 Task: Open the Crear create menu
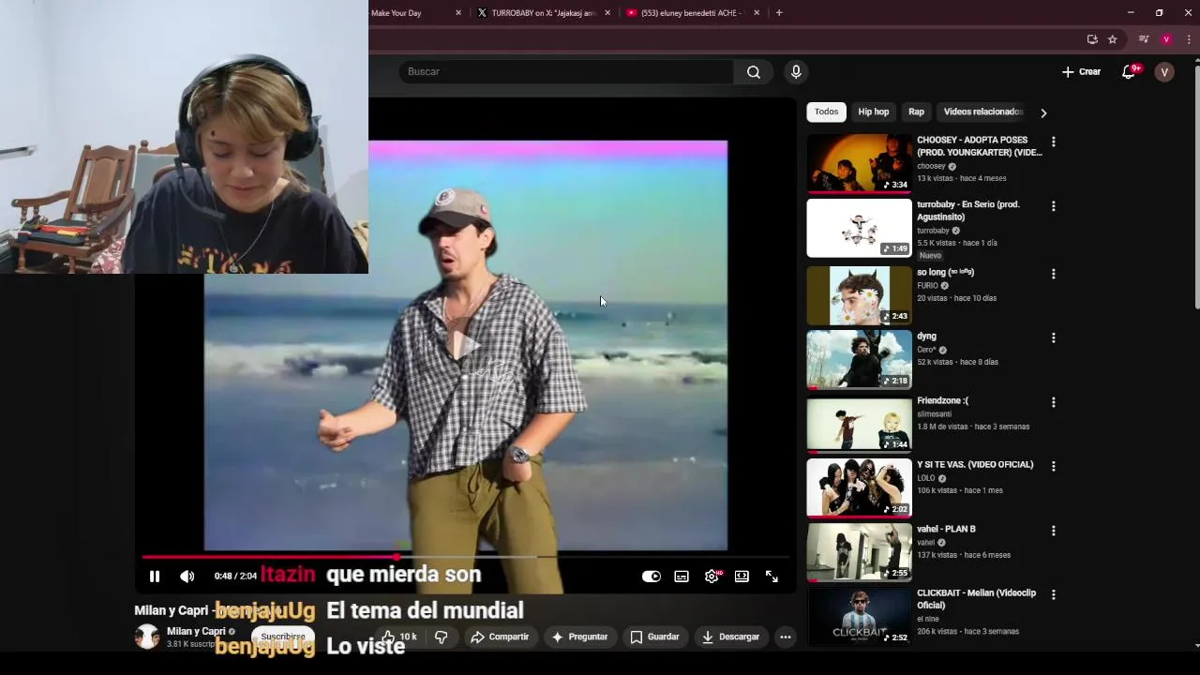tap(1081, 72)
